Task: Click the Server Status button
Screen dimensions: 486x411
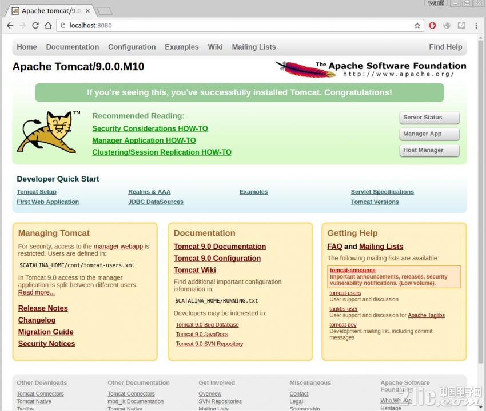Action: click(429, 118)
